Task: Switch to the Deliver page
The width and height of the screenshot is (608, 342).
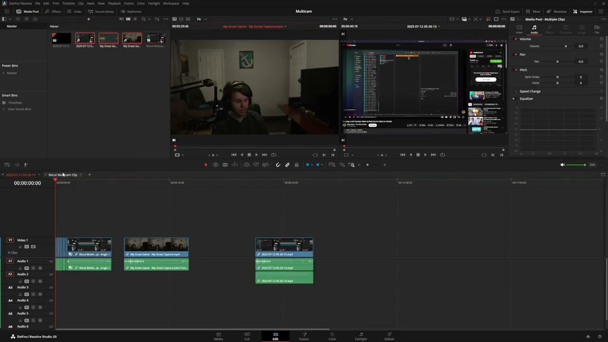Action: (x=389, y=336)
